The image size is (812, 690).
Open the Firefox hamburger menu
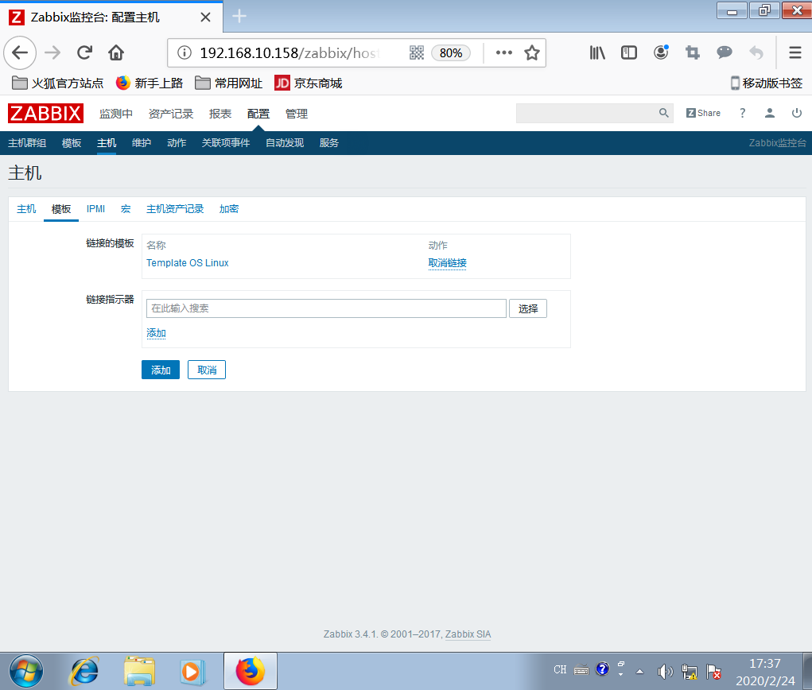(795, 52)
